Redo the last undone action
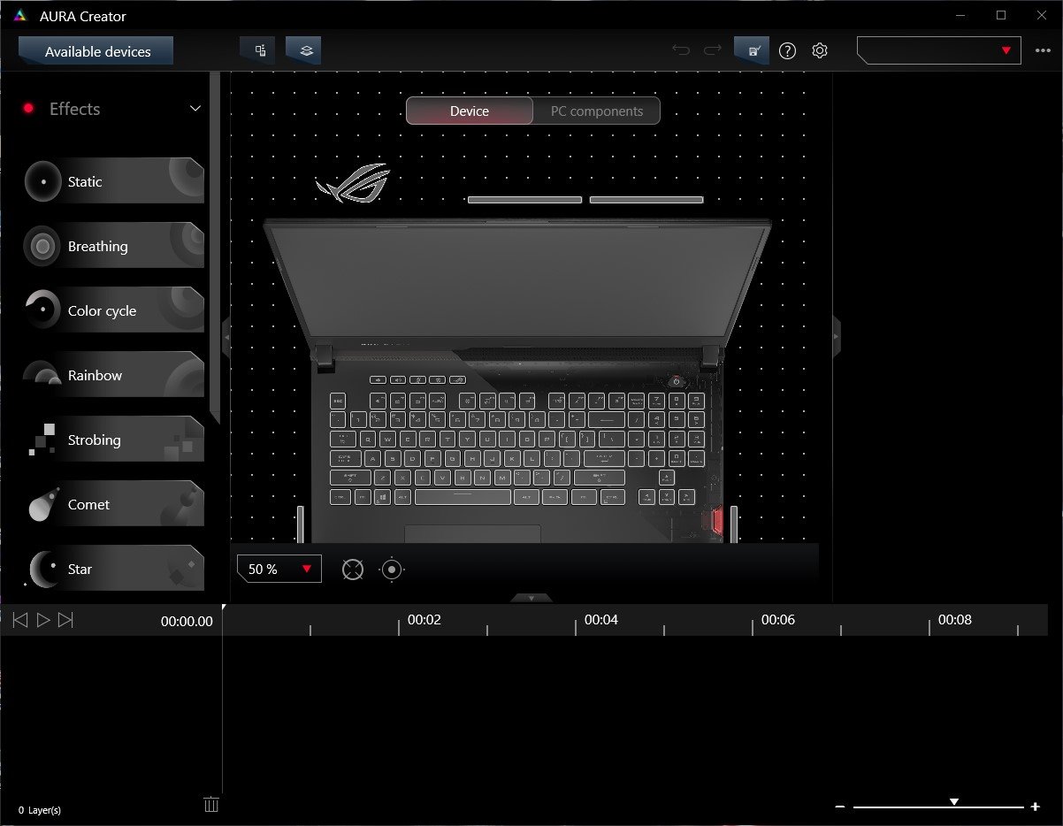 click(713, 50)
